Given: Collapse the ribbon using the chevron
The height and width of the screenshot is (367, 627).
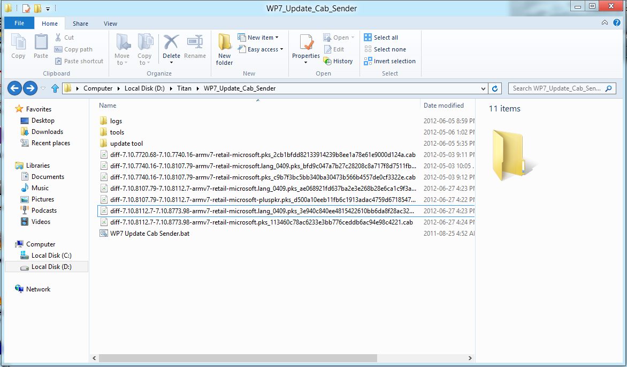Looking at the screenshot, I should [605, 23].
